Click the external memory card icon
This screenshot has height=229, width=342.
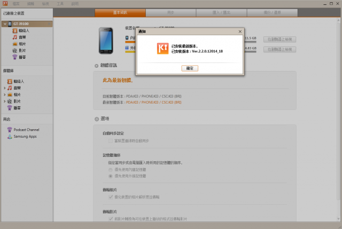[127, 48]
